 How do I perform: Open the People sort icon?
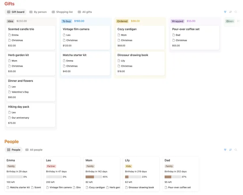[230, 150]
